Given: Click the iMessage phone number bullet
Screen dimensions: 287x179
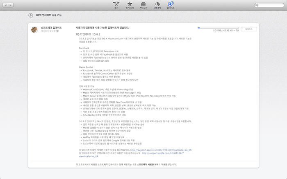Looking at the screenshot, I should click(x=112, y=93).
